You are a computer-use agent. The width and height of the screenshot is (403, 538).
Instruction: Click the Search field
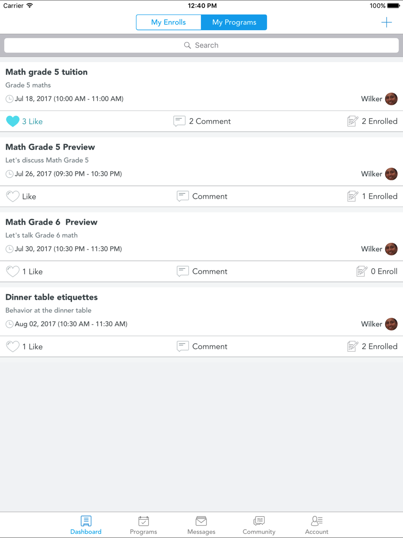201,45
